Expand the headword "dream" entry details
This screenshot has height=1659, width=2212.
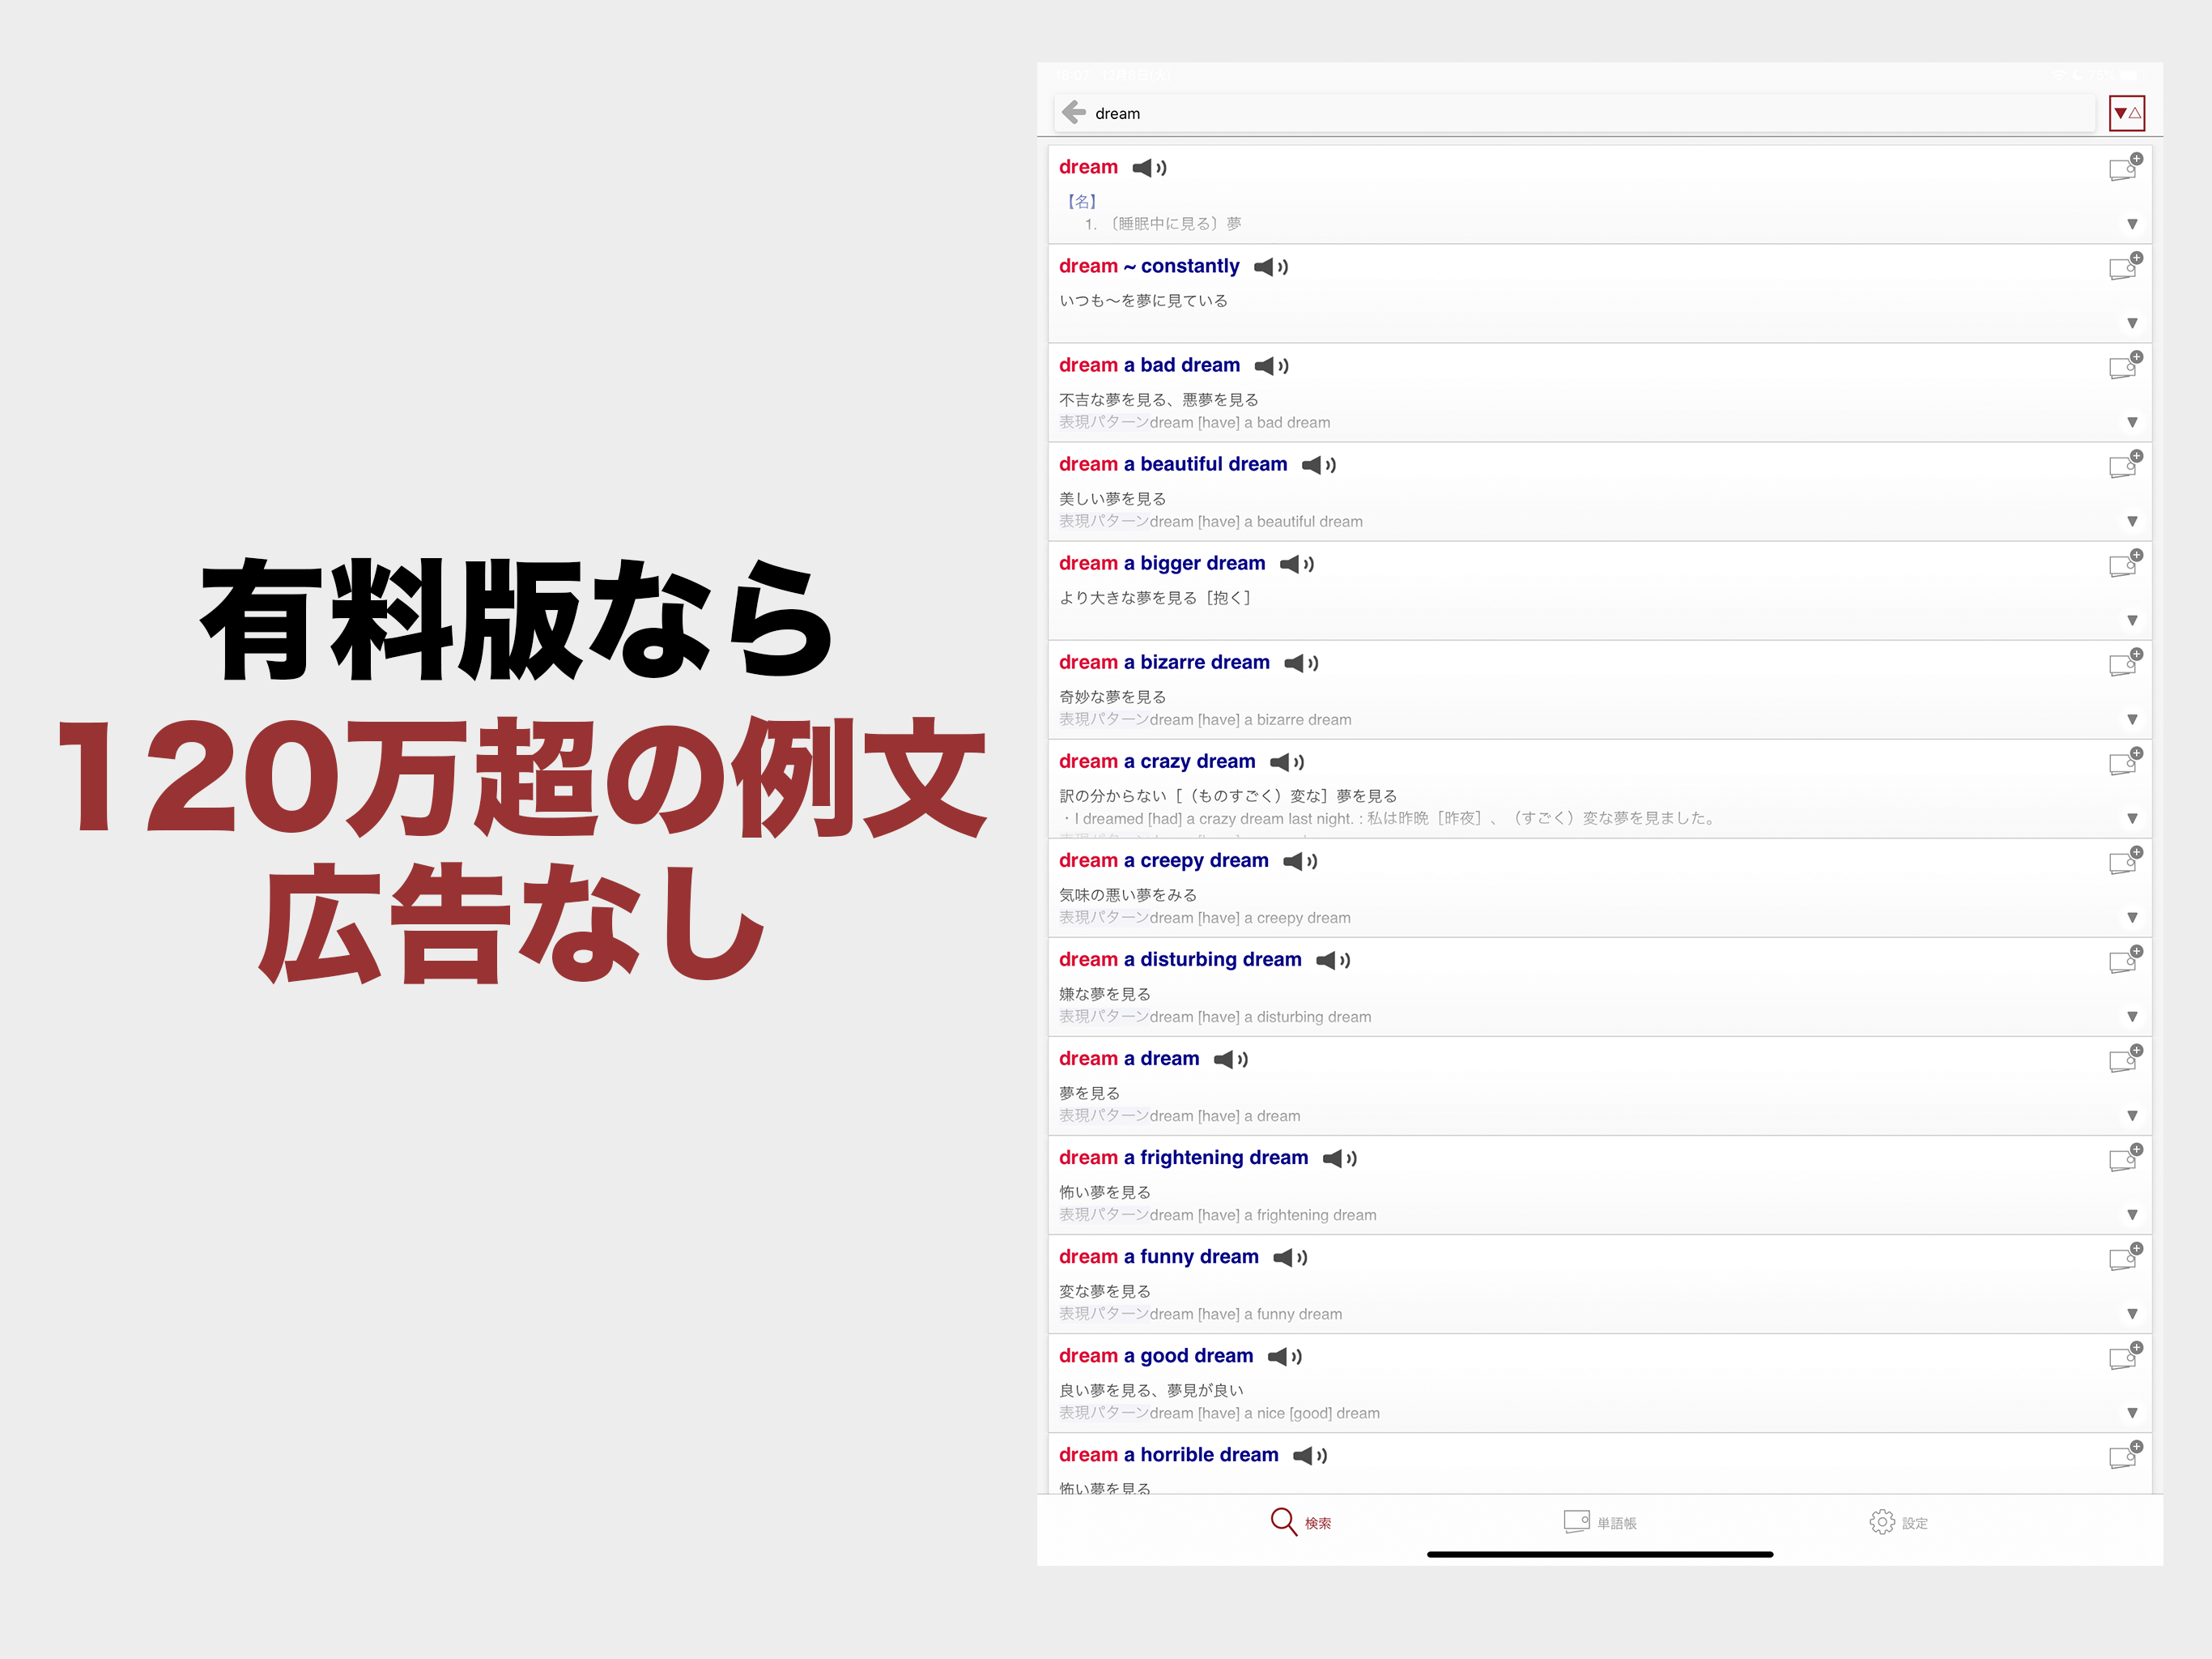point(2133,225)
